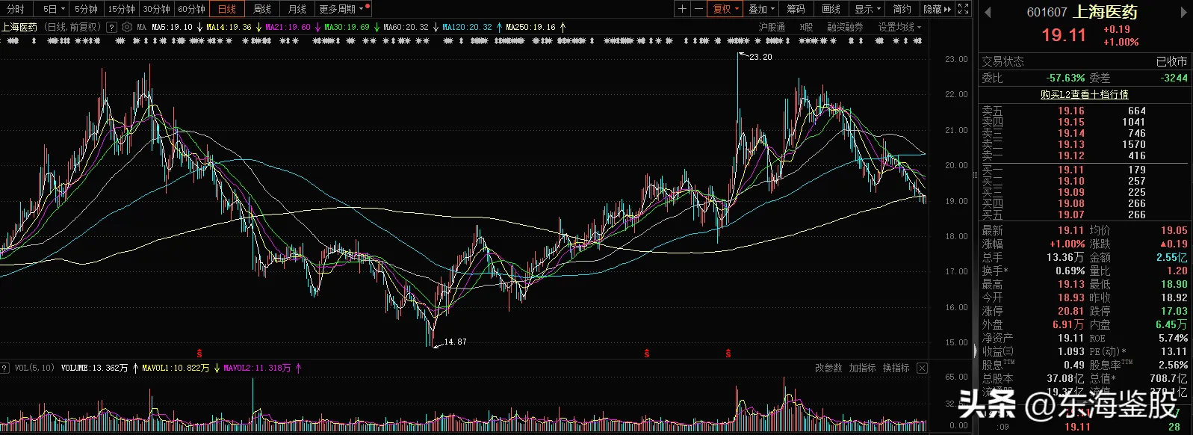Click the 上海医药 stock name in the side panel

pyautogui.click(x=1105, y=12)
